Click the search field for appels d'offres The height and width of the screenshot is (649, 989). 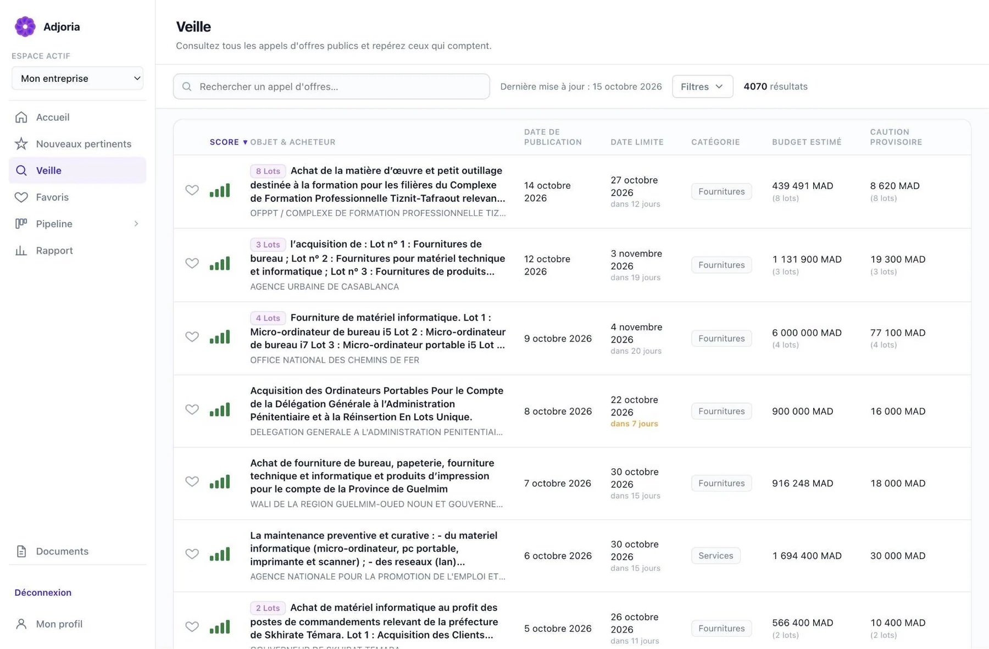[331, 86]
